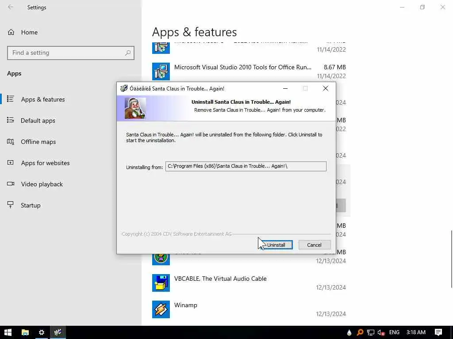The image size is (453, 339).
Task: Click the uninstaller taskbar icon
Action: [58, 332]
